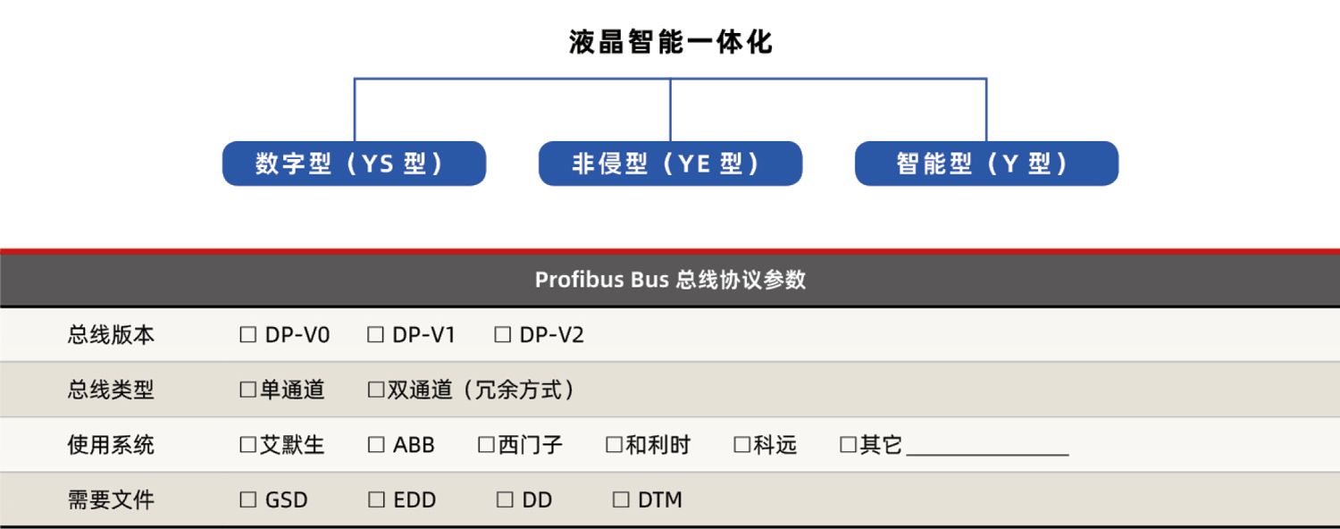1340x529 pixels.
Task: Tick the DP-V2 checkbox
Action: (x=503, y=335)
